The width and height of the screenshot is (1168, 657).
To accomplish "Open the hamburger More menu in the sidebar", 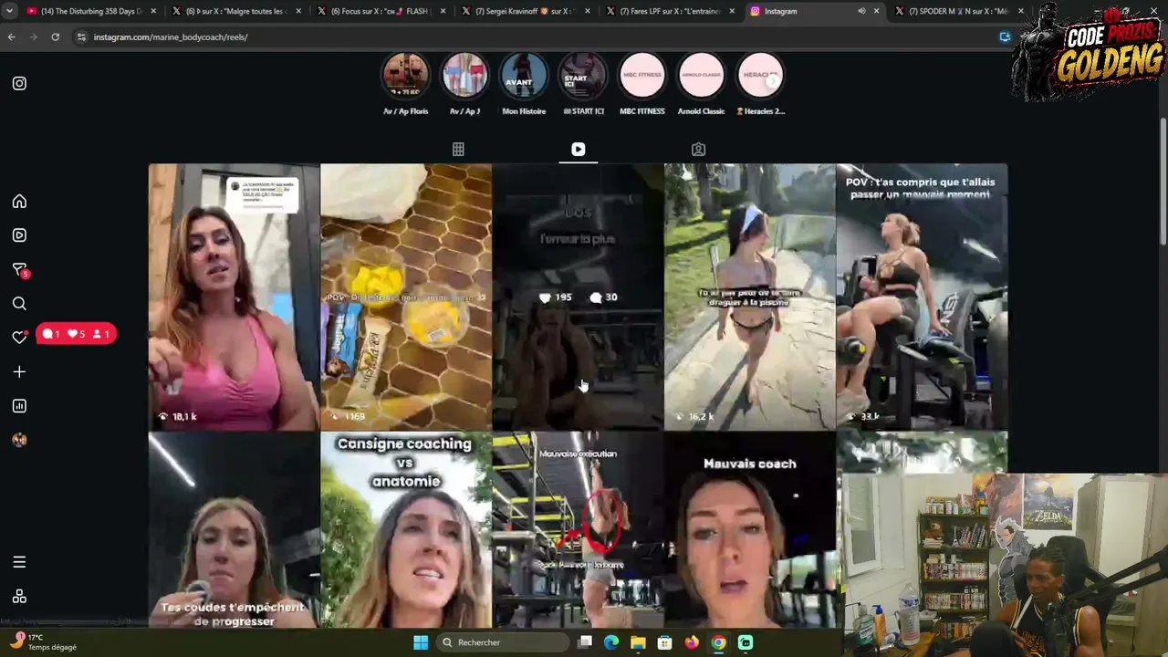I will [19, 562].
